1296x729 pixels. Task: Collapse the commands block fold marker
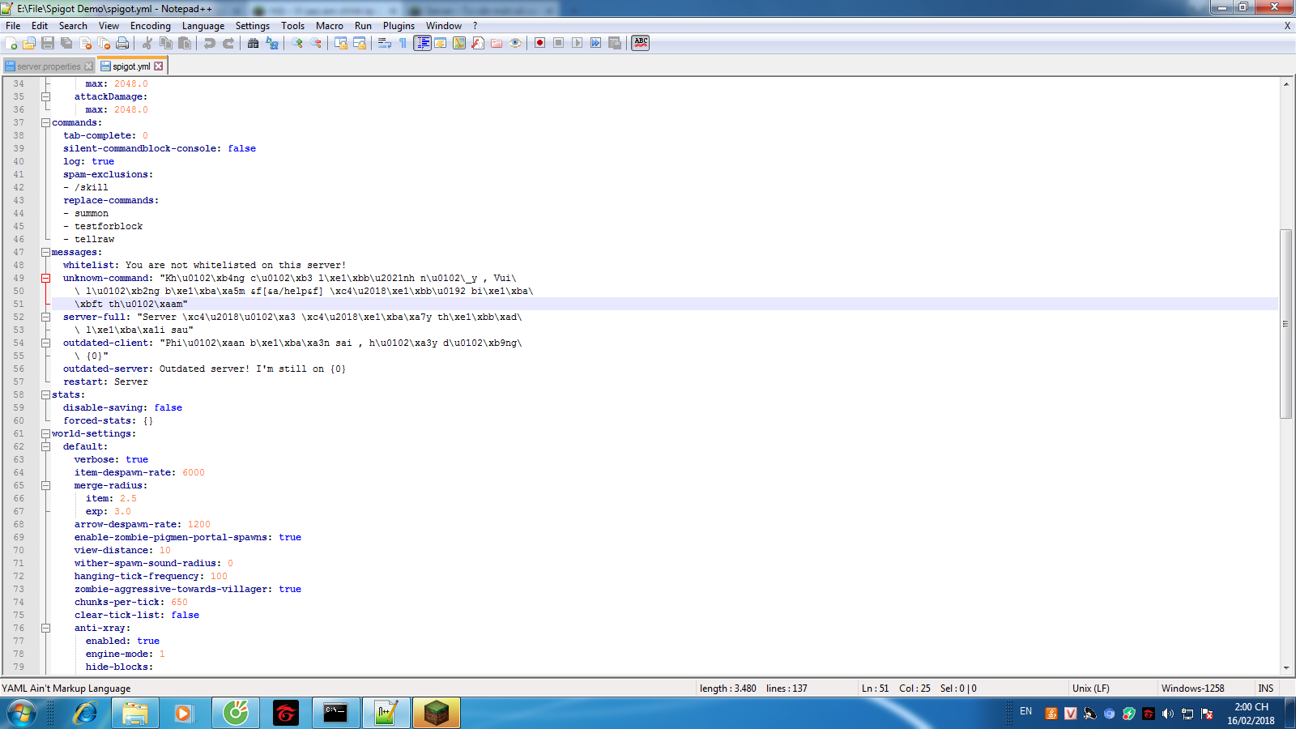46,123
